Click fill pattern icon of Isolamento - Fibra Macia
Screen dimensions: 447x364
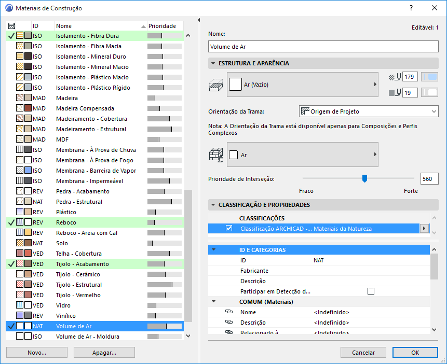coord(20,46)
